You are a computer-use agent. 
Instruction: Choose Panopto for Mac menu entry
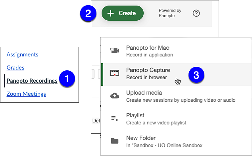click(x=176, y=51)
